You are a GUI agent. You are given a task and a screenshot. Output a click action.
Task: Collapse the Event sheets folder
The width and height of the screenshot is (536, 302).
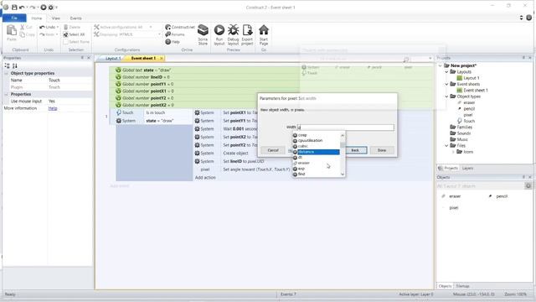point(446,84)
